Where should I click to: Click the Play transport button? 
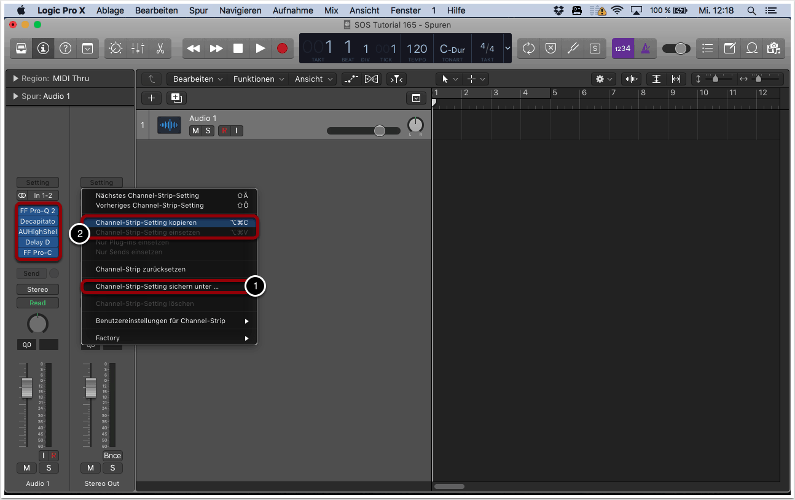point(260,49)
